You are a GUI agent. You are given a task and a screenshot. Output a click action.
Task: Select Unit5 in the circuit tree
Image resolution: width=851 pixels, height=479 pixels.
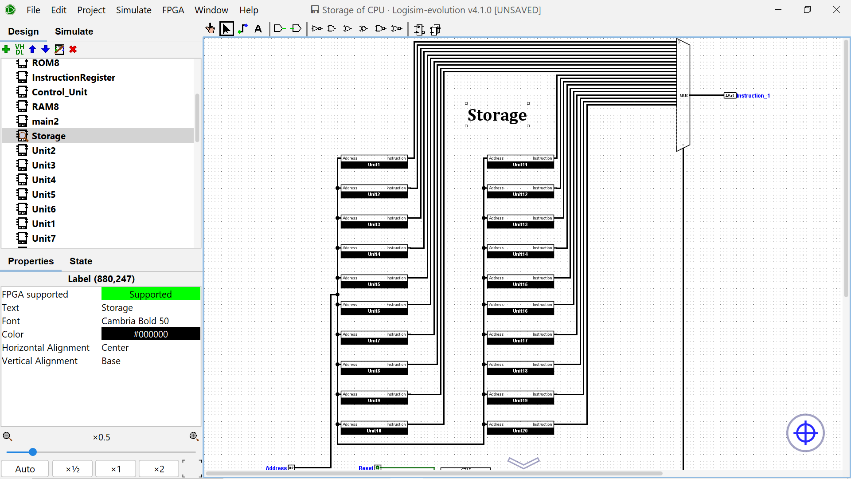click(x=43, y=195)
